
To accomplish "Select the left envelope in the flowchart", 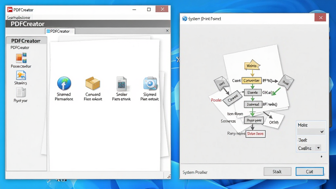I will pyautogui.click(x=221, y=83).
